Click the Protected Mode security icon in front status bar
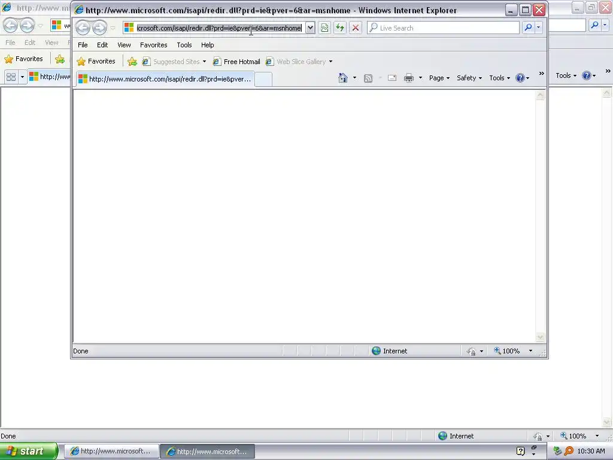Image resolution: width=613 pixels, height=460 pixels. (x=471, y=351)
